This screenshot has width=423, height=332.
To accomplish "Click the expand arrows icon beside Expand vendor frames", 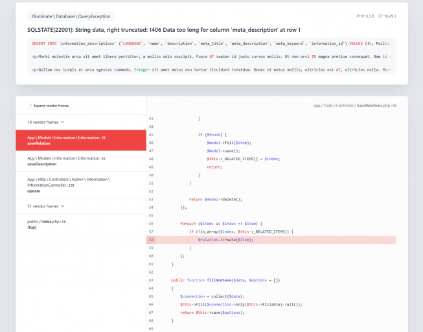I will pyautogui.click(x=30, y=106).
